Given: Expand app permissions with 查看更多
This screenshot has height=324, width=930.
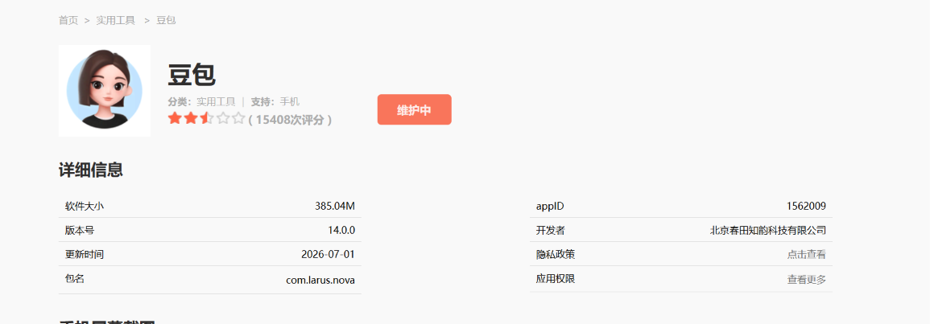Looking at the screenshot, I should pyautogui.click(x=807, y=280).
